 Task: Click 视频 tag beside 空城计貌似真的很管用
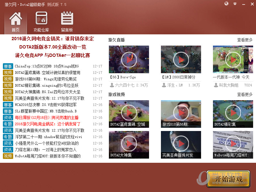8,73
